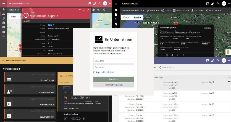Open new document icon in Reisekosten Inland sidebar
Image resolution: width=231 pixels, height=122 pixels.
(116, 15)
